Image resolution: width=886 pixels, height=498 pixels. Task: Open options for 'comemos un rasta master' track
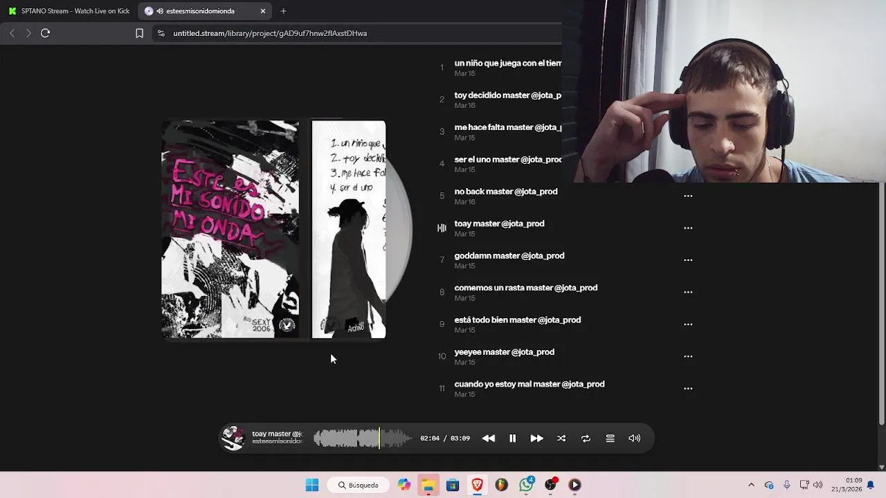point(688,292)
